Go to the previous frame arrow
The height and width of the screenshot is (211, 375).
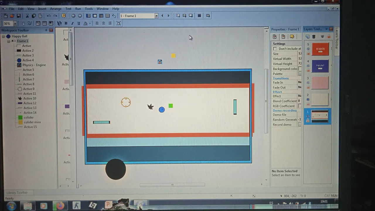tap(162, 16)
